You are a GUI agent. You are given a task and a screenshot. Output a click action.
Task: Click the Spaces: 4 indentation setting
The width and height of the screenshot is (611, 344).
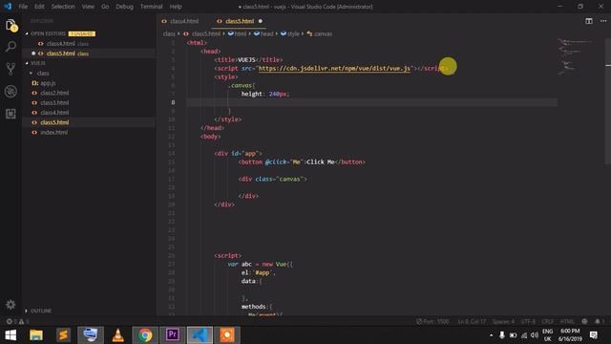pos(503,321)
